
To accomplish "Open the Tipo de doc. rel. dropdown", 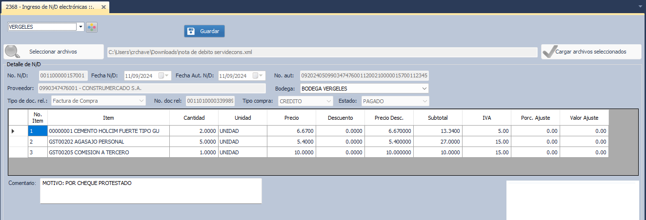I will click(x=141, y=101).
